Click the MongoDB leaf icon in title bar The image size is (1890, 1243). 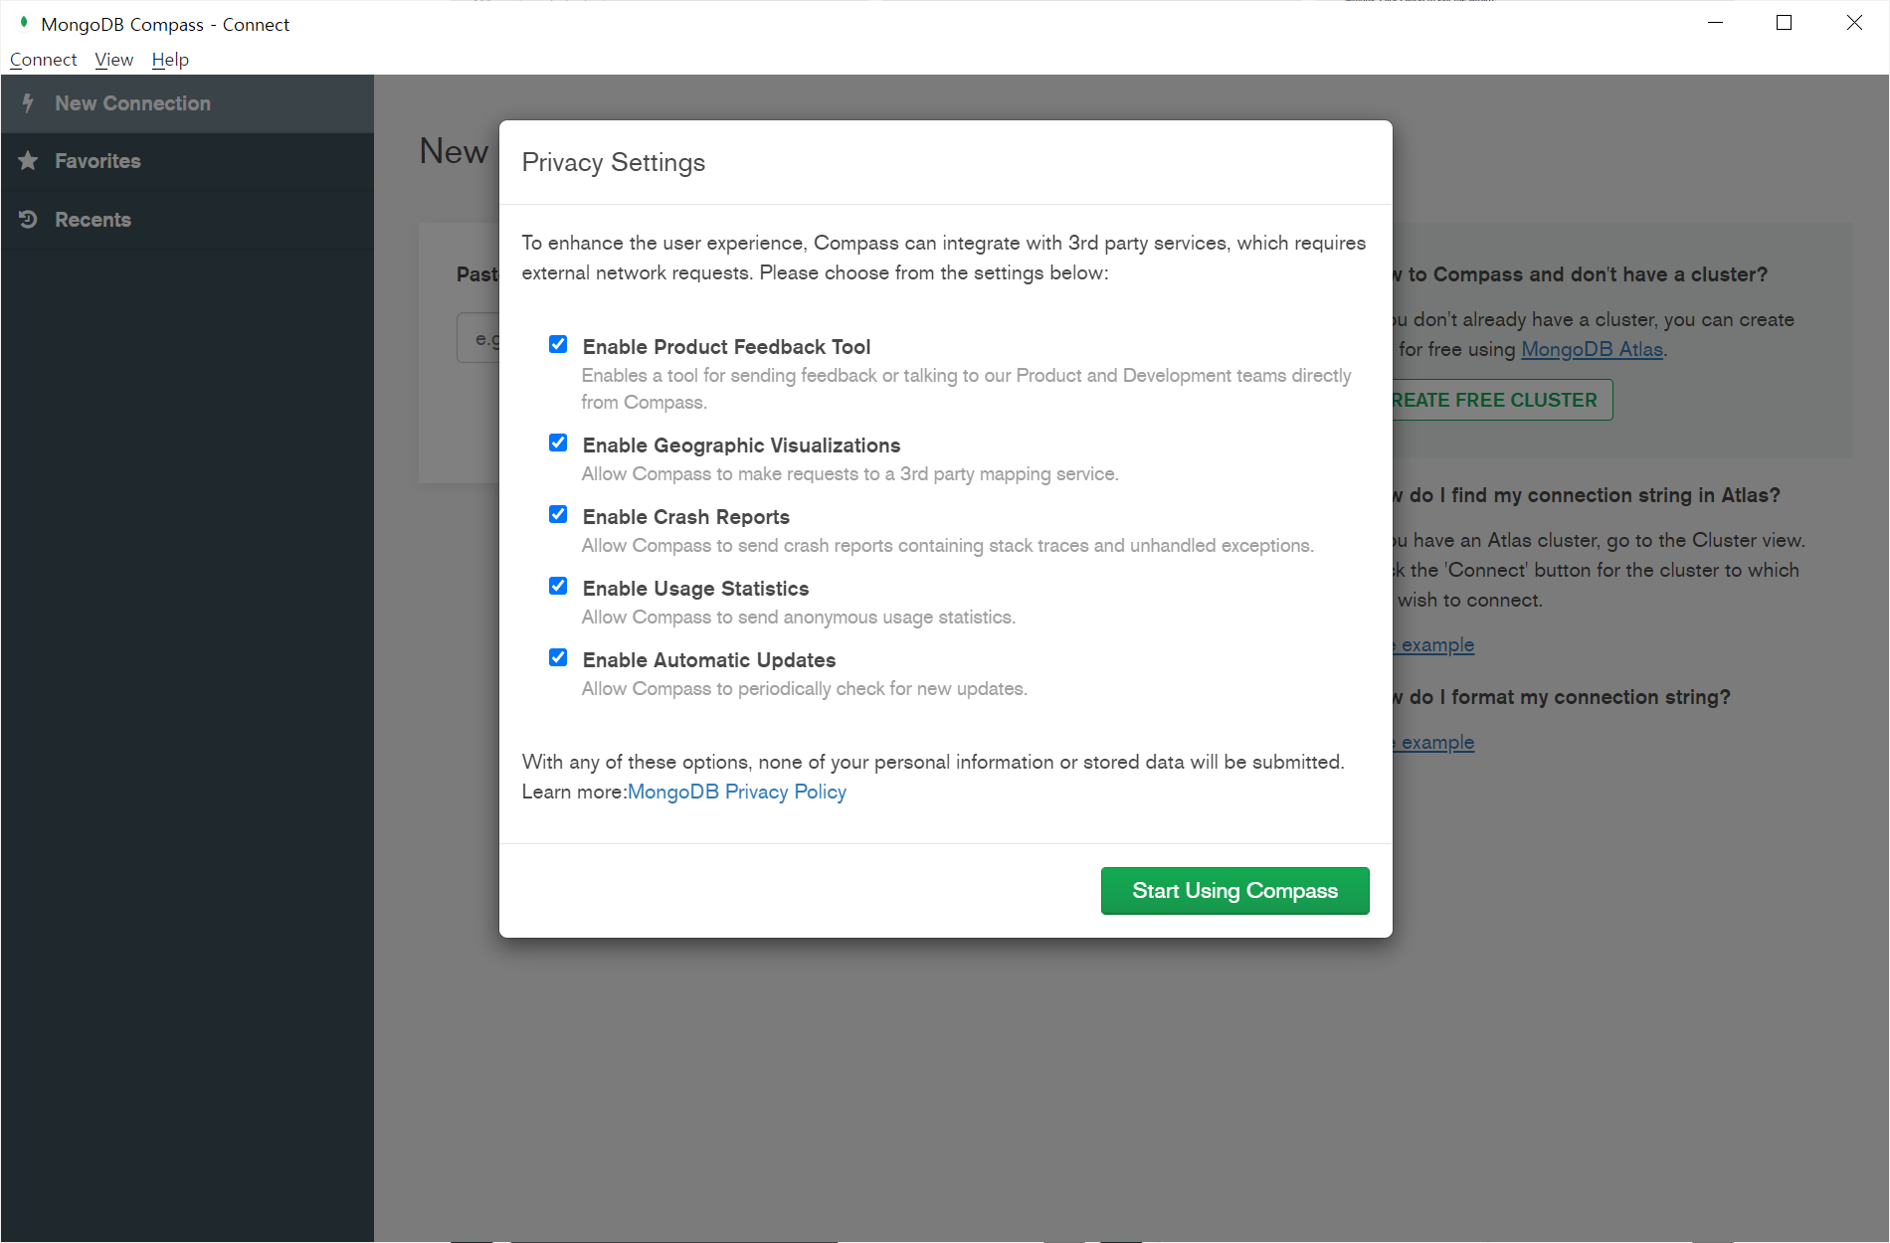[24, 22]
